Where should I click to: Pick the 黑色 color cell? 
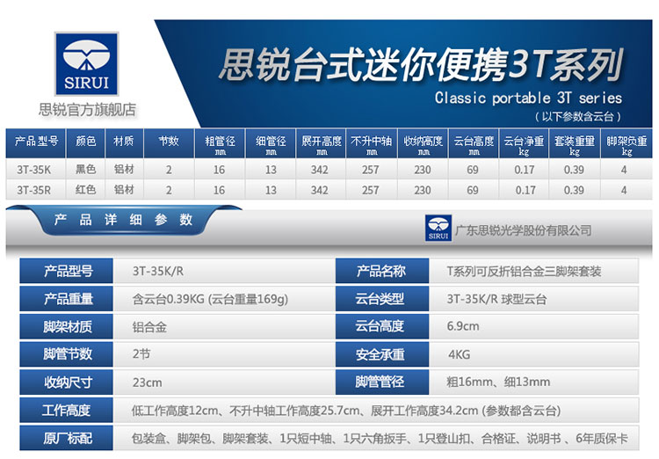pyautogui.click(x=85, y=167)
